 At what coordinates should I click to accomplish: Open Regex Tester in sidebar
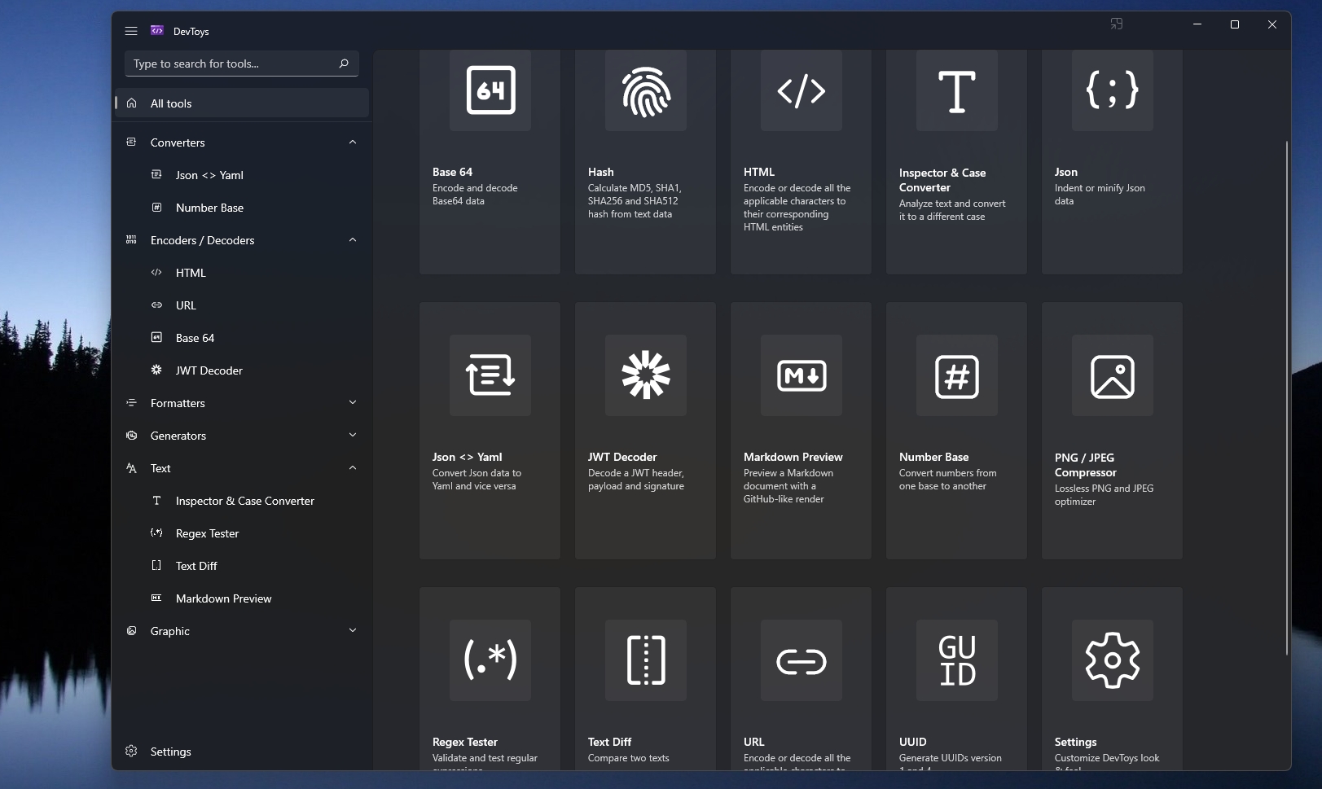pos(242,533)
